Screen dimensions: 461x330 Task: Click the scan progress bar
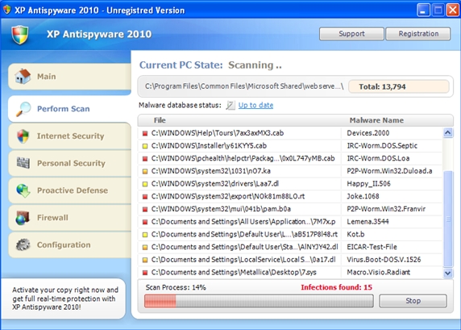[x=259, y=301]
